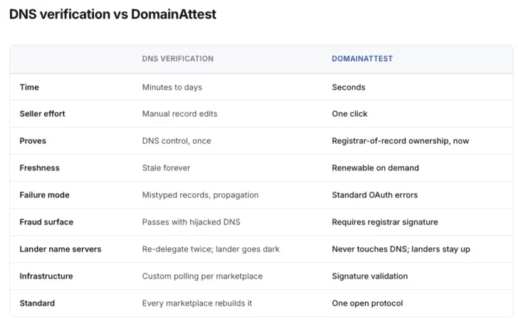
Task: Select the "Manual record edits" cell
Action: point(180,114)
